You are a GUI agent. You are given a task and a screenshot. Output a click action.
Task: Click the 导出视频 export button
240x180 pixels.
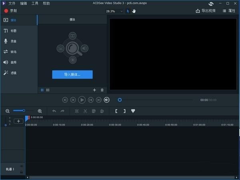click(206, 11)
